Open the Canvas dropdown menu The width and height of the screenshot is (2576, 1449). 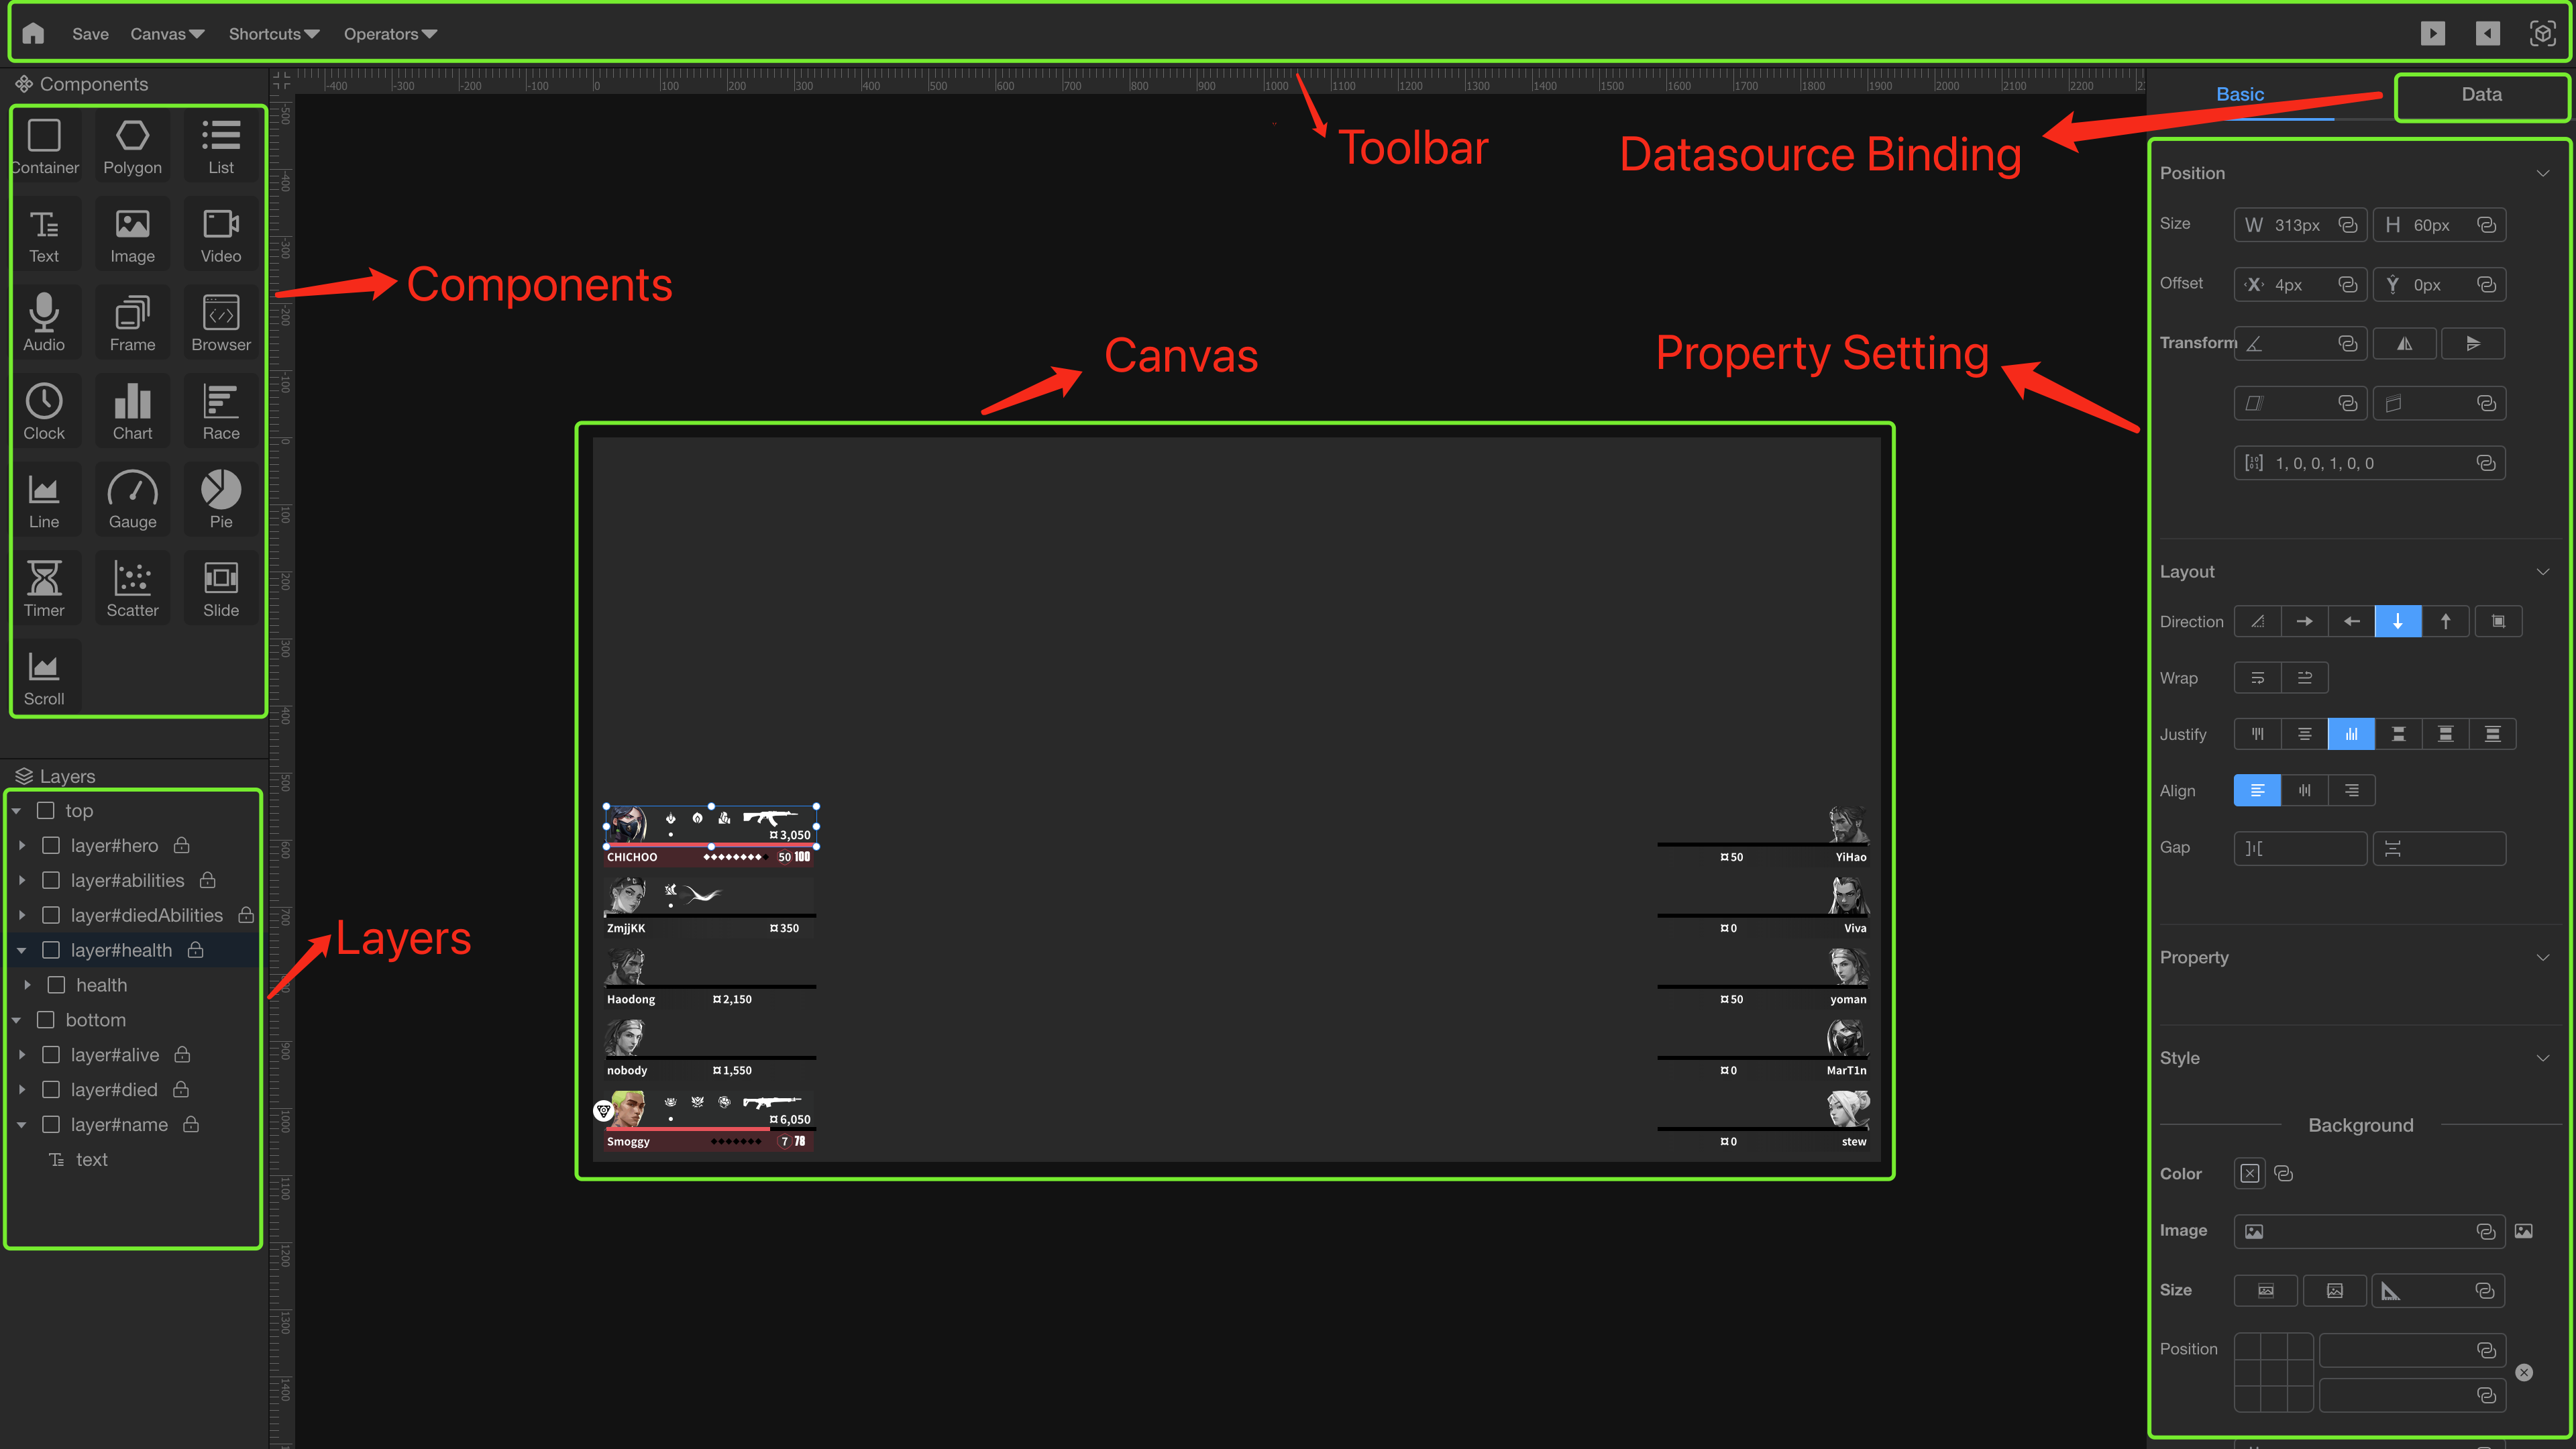(167, 34)
